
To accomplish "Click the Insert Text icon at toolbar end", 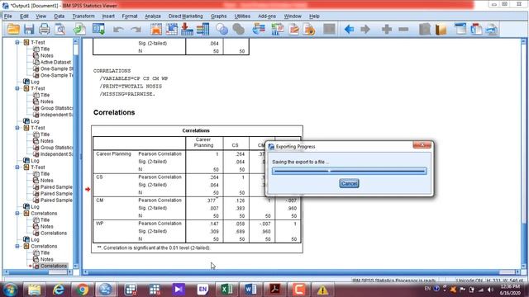I will (492, 30).
